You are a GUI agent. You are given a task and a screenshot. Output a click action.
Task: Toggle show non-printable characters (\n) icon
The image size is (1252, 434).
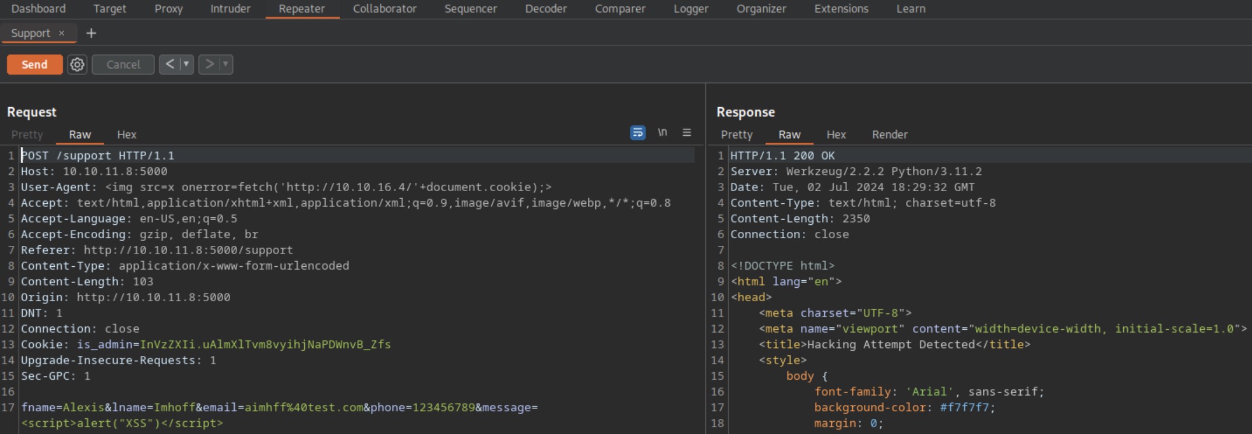(x=662, y=132)
